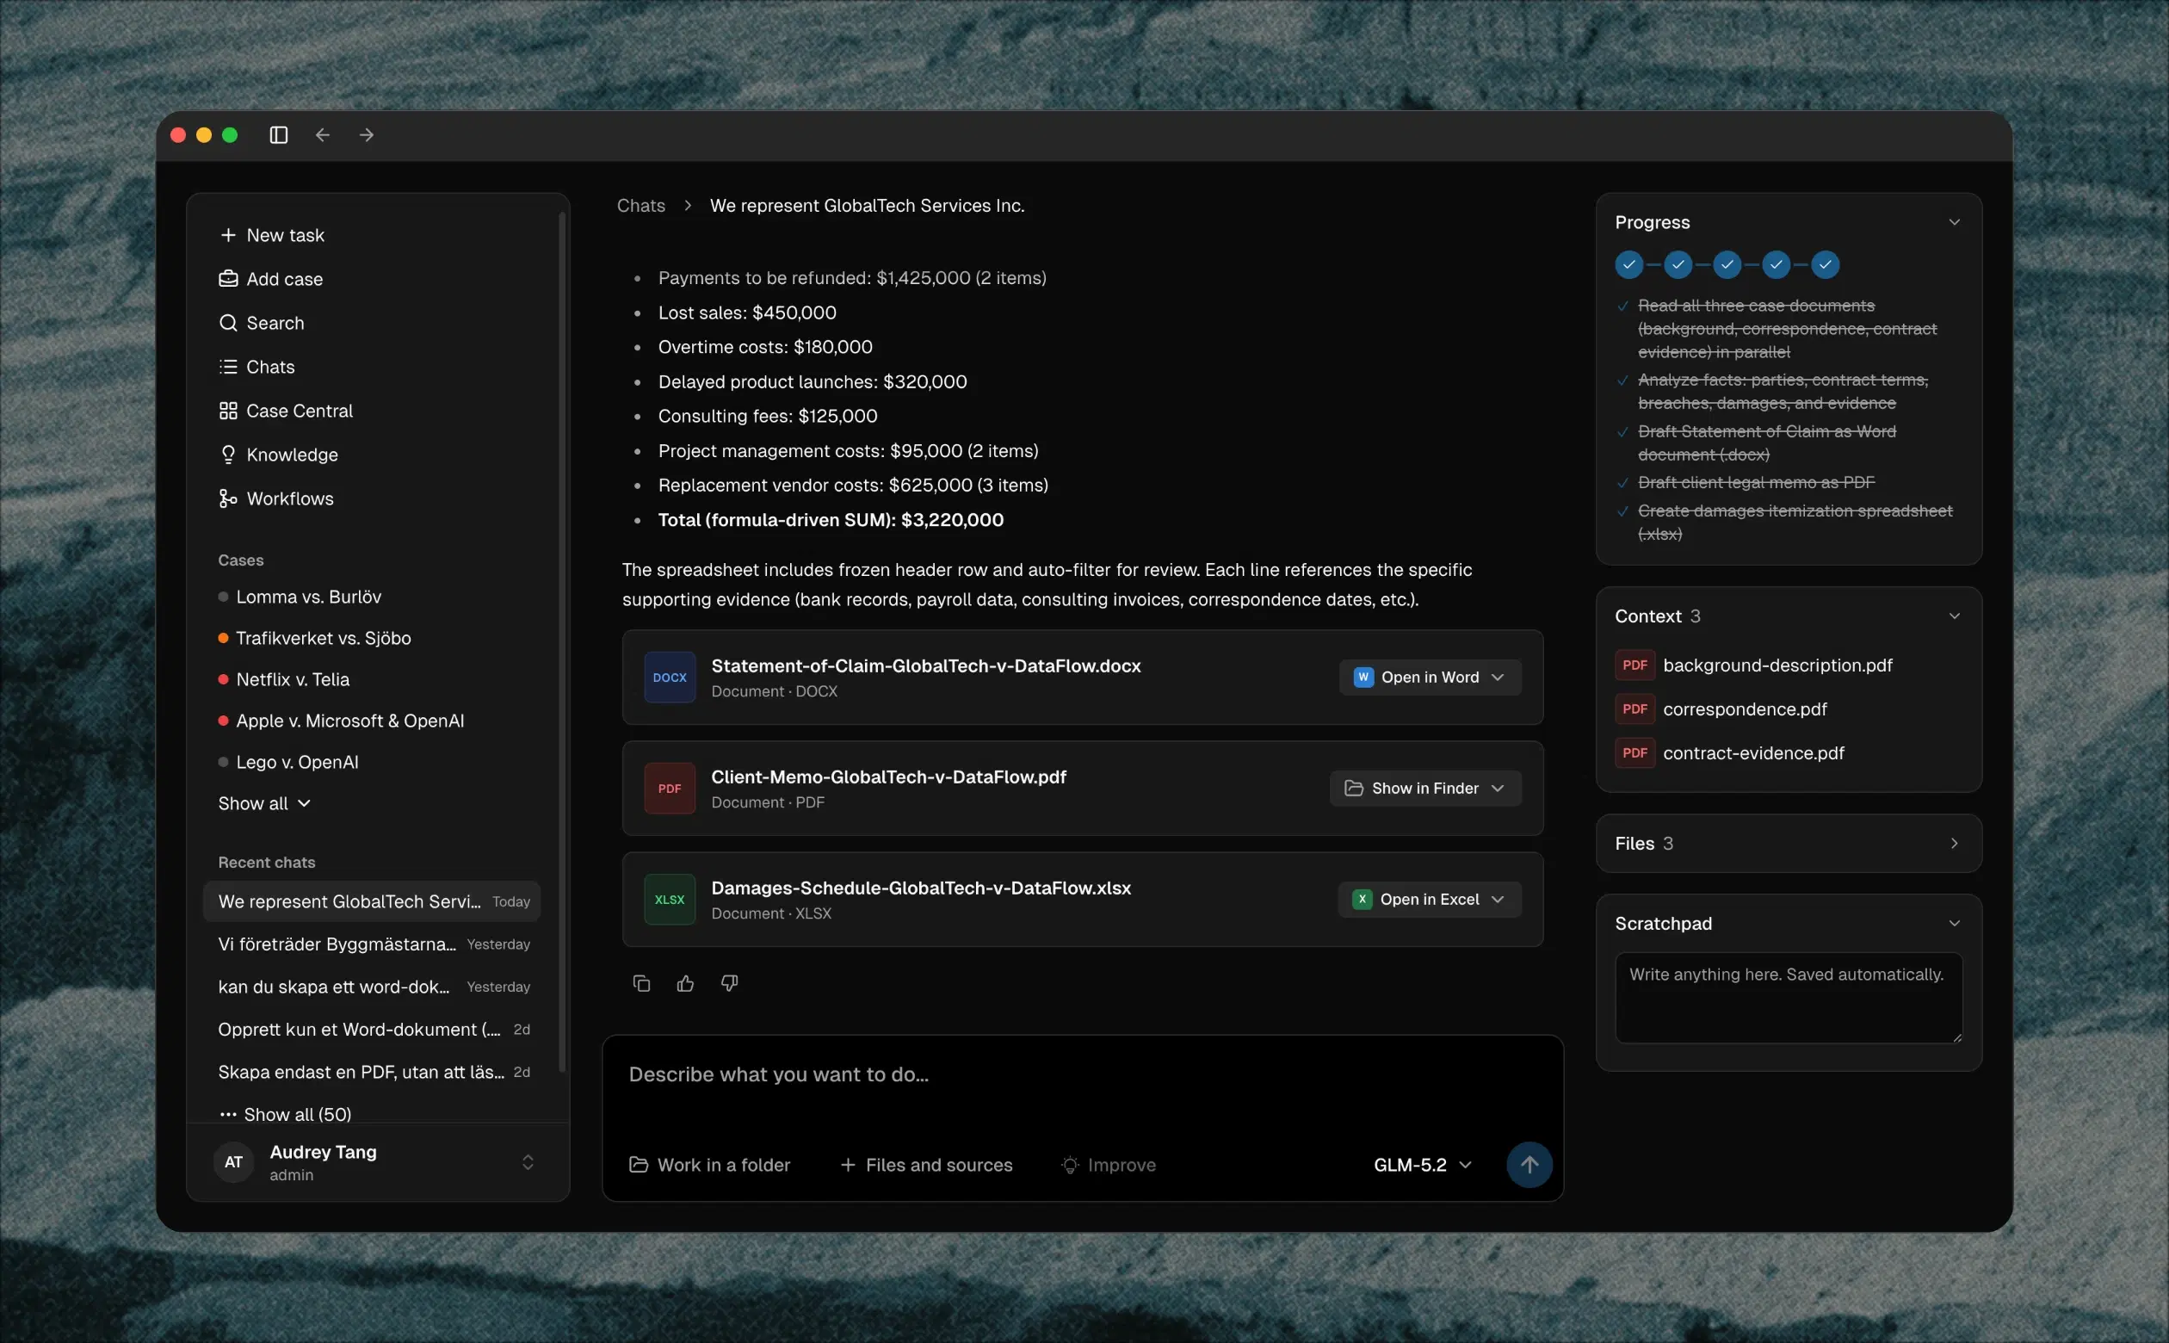The height and width of the screenshot is (1343, 2169).
Task: Open Client-Memo-GlobalTech-v-DataFlow.pdf
Action: coord(889,777)
